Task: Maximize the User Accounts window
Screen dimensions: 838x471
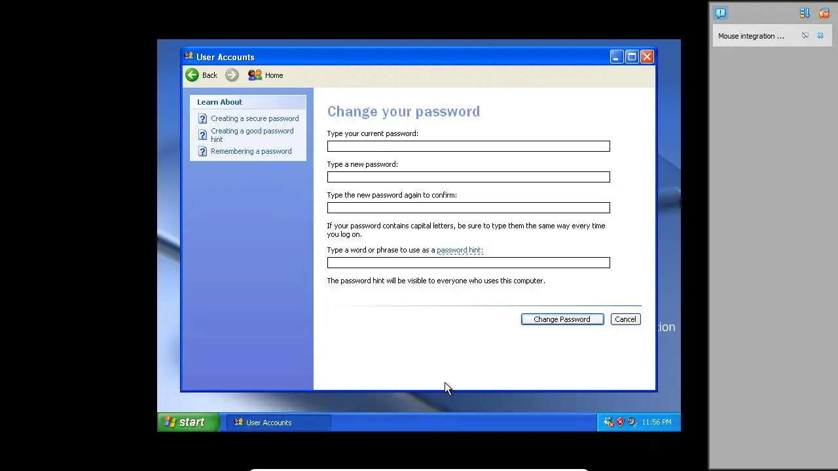Action: click(x=632, y=57)
